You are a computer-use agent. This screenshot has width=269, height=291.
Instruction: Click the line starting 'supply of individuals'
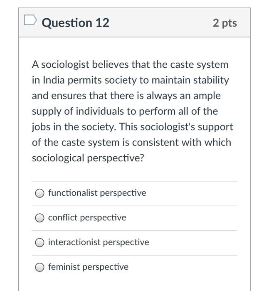(x=125, y=111)
